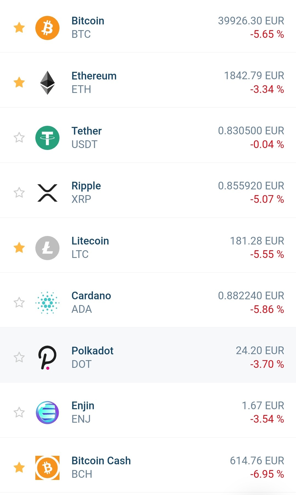Tap the Cardano dotted logo
The image size is (296, 495).
tap(47, 303)
